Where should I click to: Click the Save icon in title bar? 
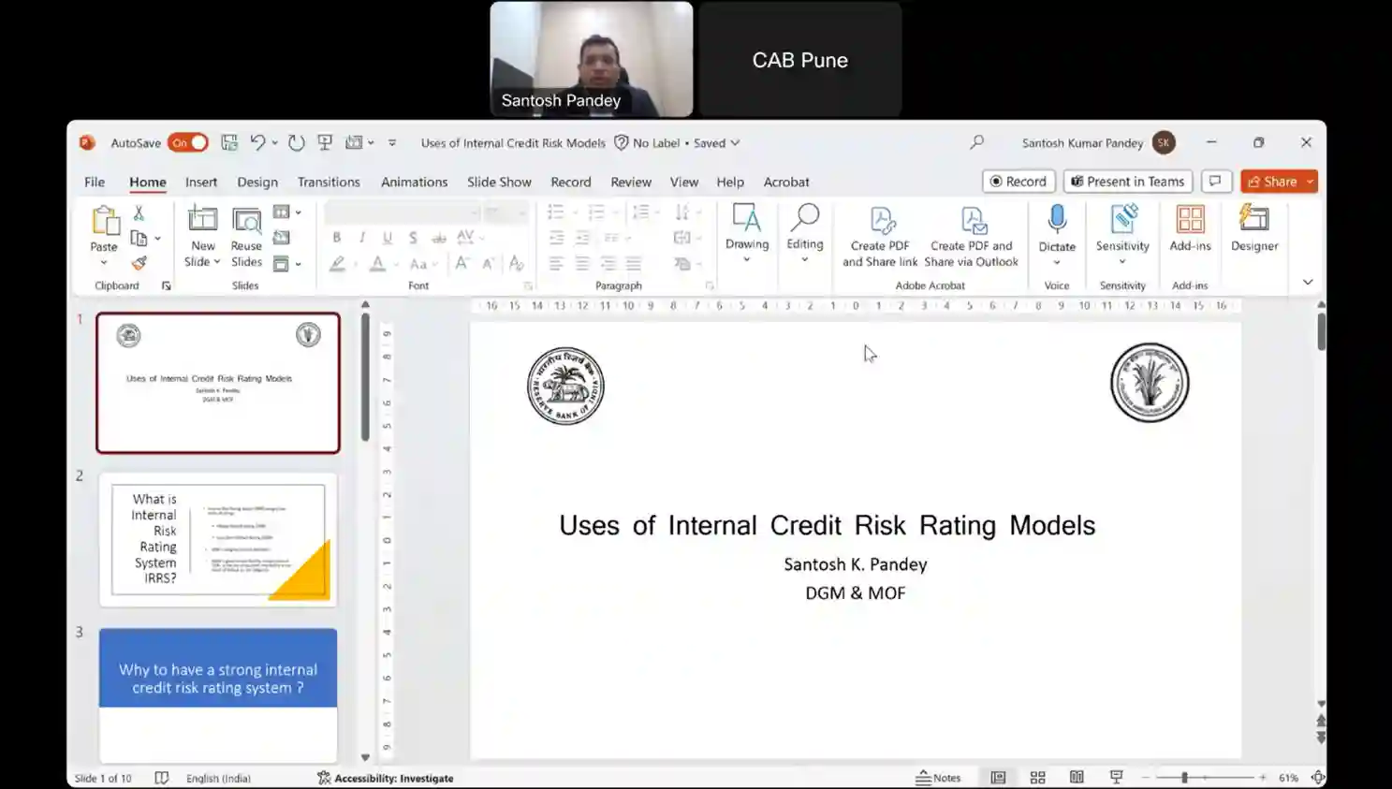(229, 142)
